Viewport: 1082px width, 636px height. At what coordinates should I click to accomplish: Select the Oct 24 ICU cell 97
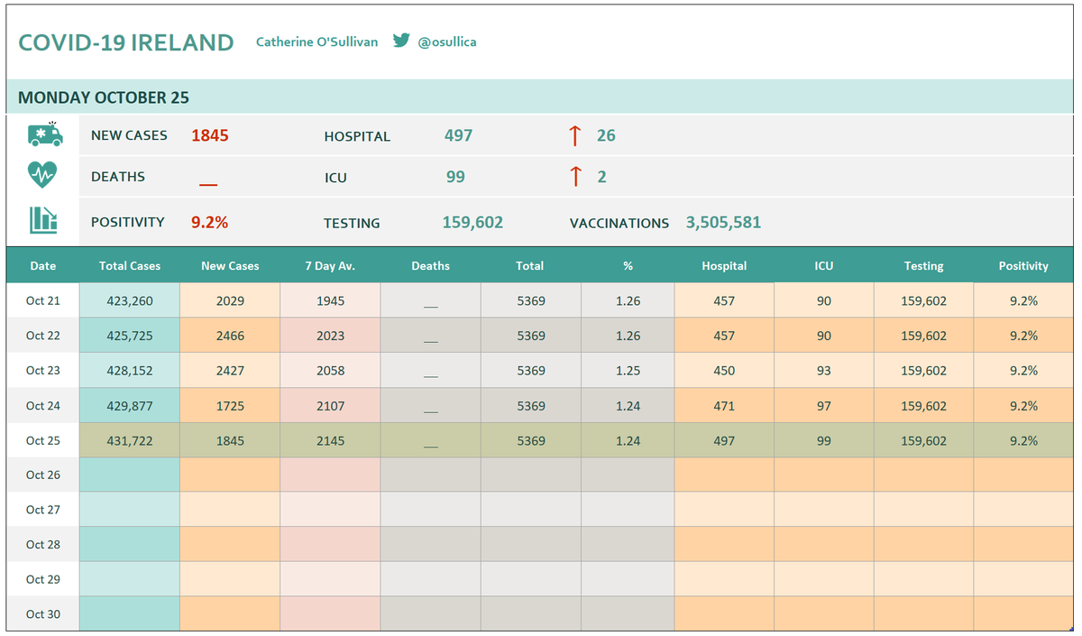click(x=824, y=406)
